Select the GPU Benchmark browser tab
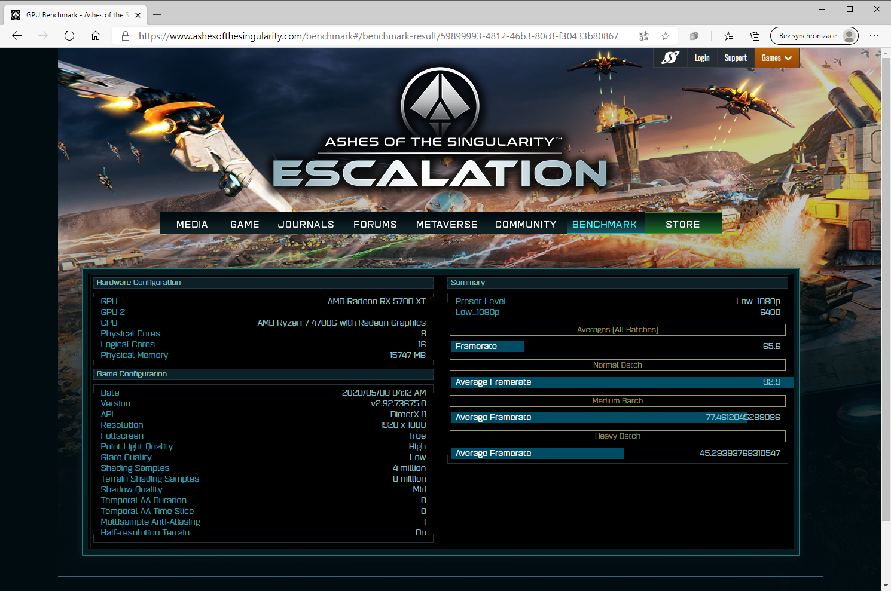Image resolution: width=891 pixels, height=591 pixels. click(77, 15)
